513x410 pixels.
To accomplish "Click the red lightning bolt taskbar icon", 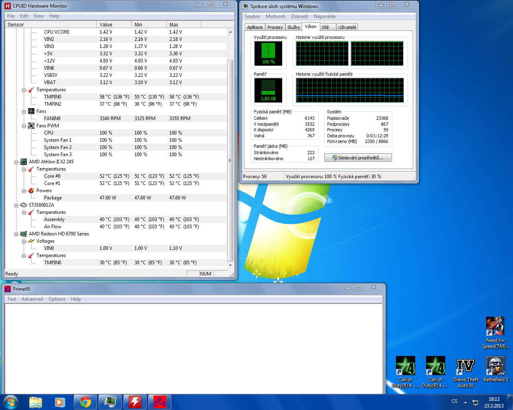I will tap(135, 402).
